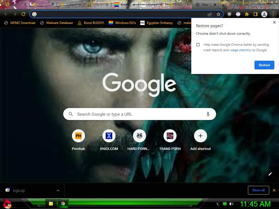Image resolution: width=279 pixels, height=209 pixels.
Task: Follow the usage statistics link
Action: click(x=240, y=50)
